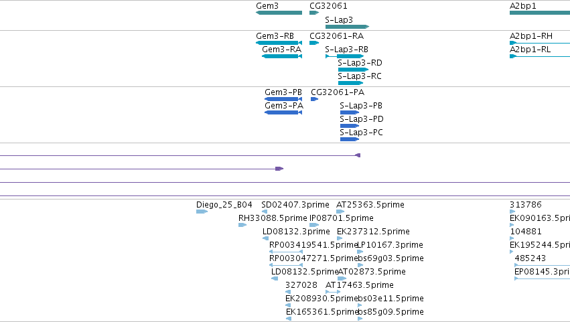Click the RP003047271.5prime EST label
This screenshot has height=322, width=570.
313,258
